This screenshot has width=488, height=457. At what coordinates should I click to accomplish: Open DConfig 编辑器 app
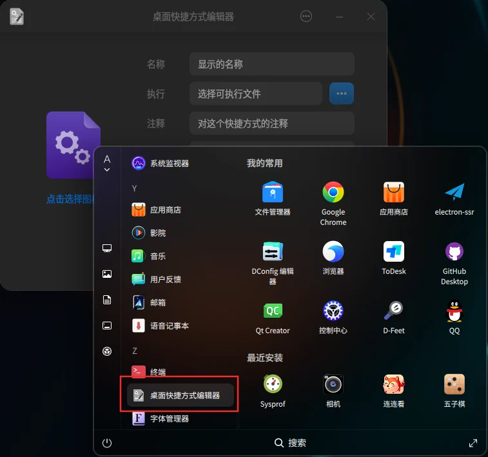pos(272,263)
